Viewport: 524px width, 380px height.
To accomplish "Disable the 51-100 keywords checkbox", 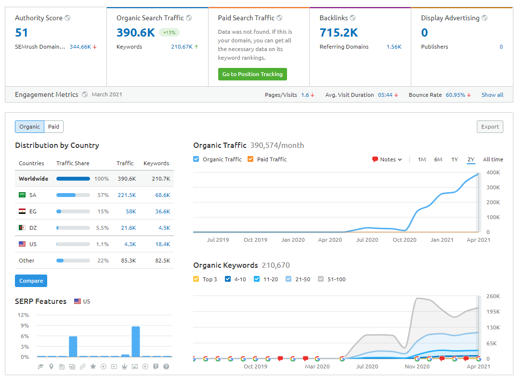I will 321,279.
